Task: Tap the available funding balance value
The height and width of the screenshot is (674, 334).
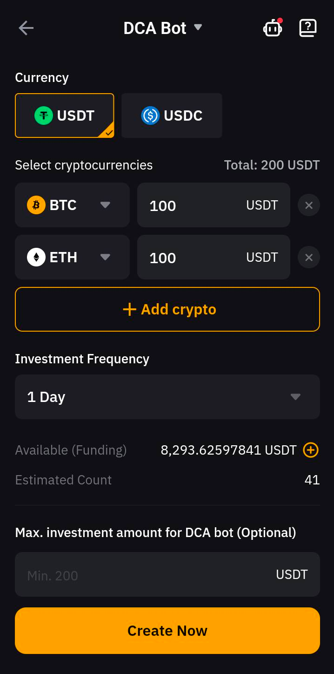Action: point(228,450)
